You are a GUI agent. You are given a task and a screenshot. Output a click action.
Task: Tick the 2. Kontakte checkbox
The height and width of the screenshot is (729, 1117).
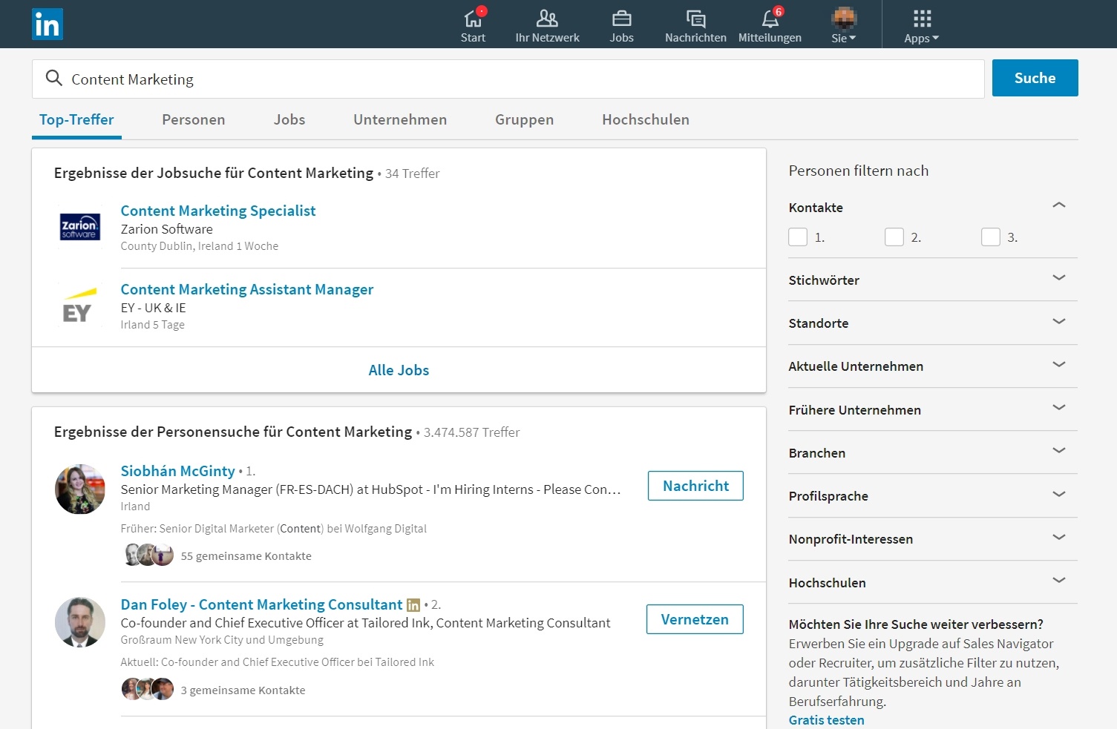894,237
